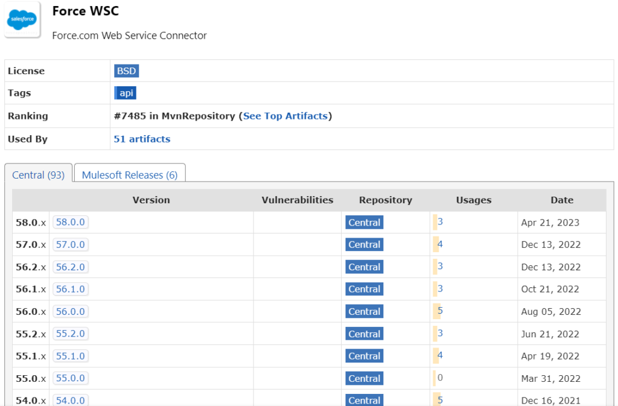This screenshot has height=406, width=618.
Task: Click the Tags row label
Action: tap(19, 93)
